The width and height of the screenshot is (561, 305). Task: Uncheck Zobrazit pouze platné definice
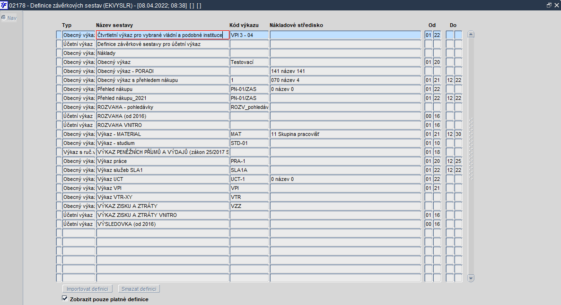coord(65,298)
